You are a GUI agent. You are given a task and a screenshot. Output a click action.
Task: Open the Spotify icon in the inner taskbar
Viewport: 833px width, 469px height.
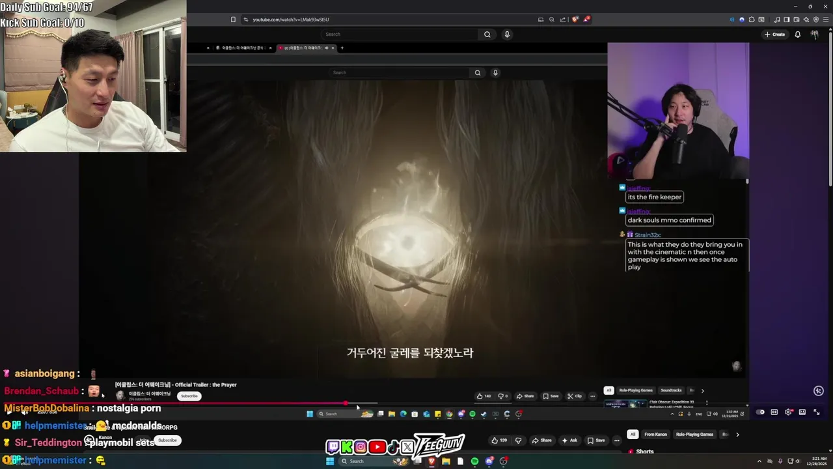[x=472, y=414]
